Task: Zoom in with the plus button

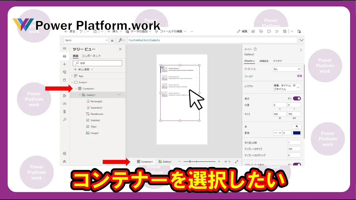Action: [x=219, y=161]
